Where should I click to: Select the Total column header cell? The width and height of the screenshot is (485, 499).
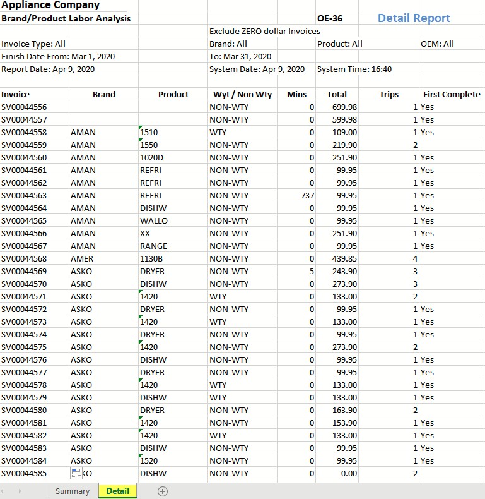[337, 94]
